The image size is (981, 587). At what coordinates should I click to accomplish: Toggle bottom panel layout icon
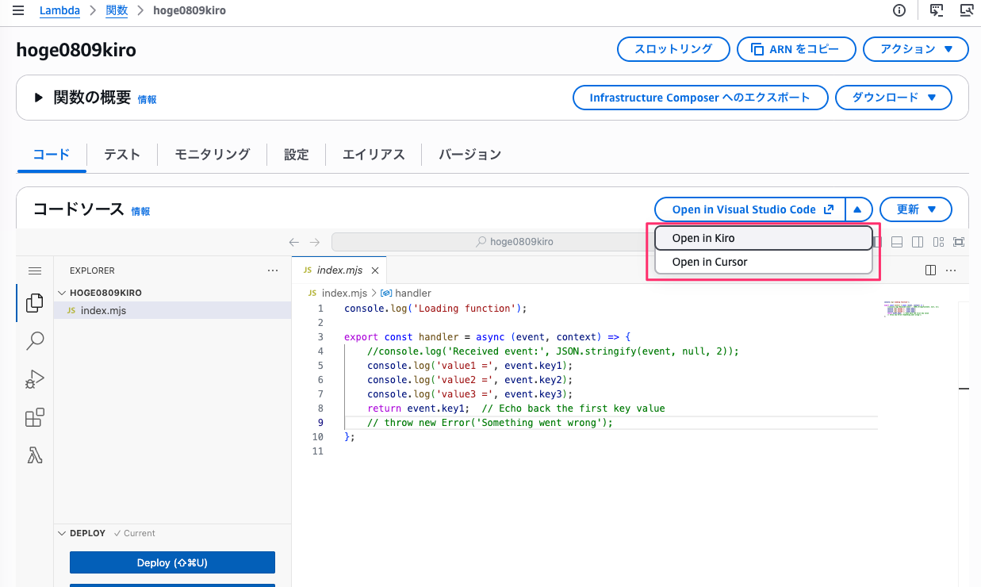pos(897,242)
